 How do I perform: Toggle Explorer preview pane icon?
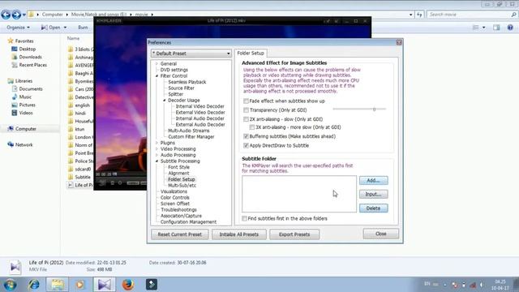(496, 28)
